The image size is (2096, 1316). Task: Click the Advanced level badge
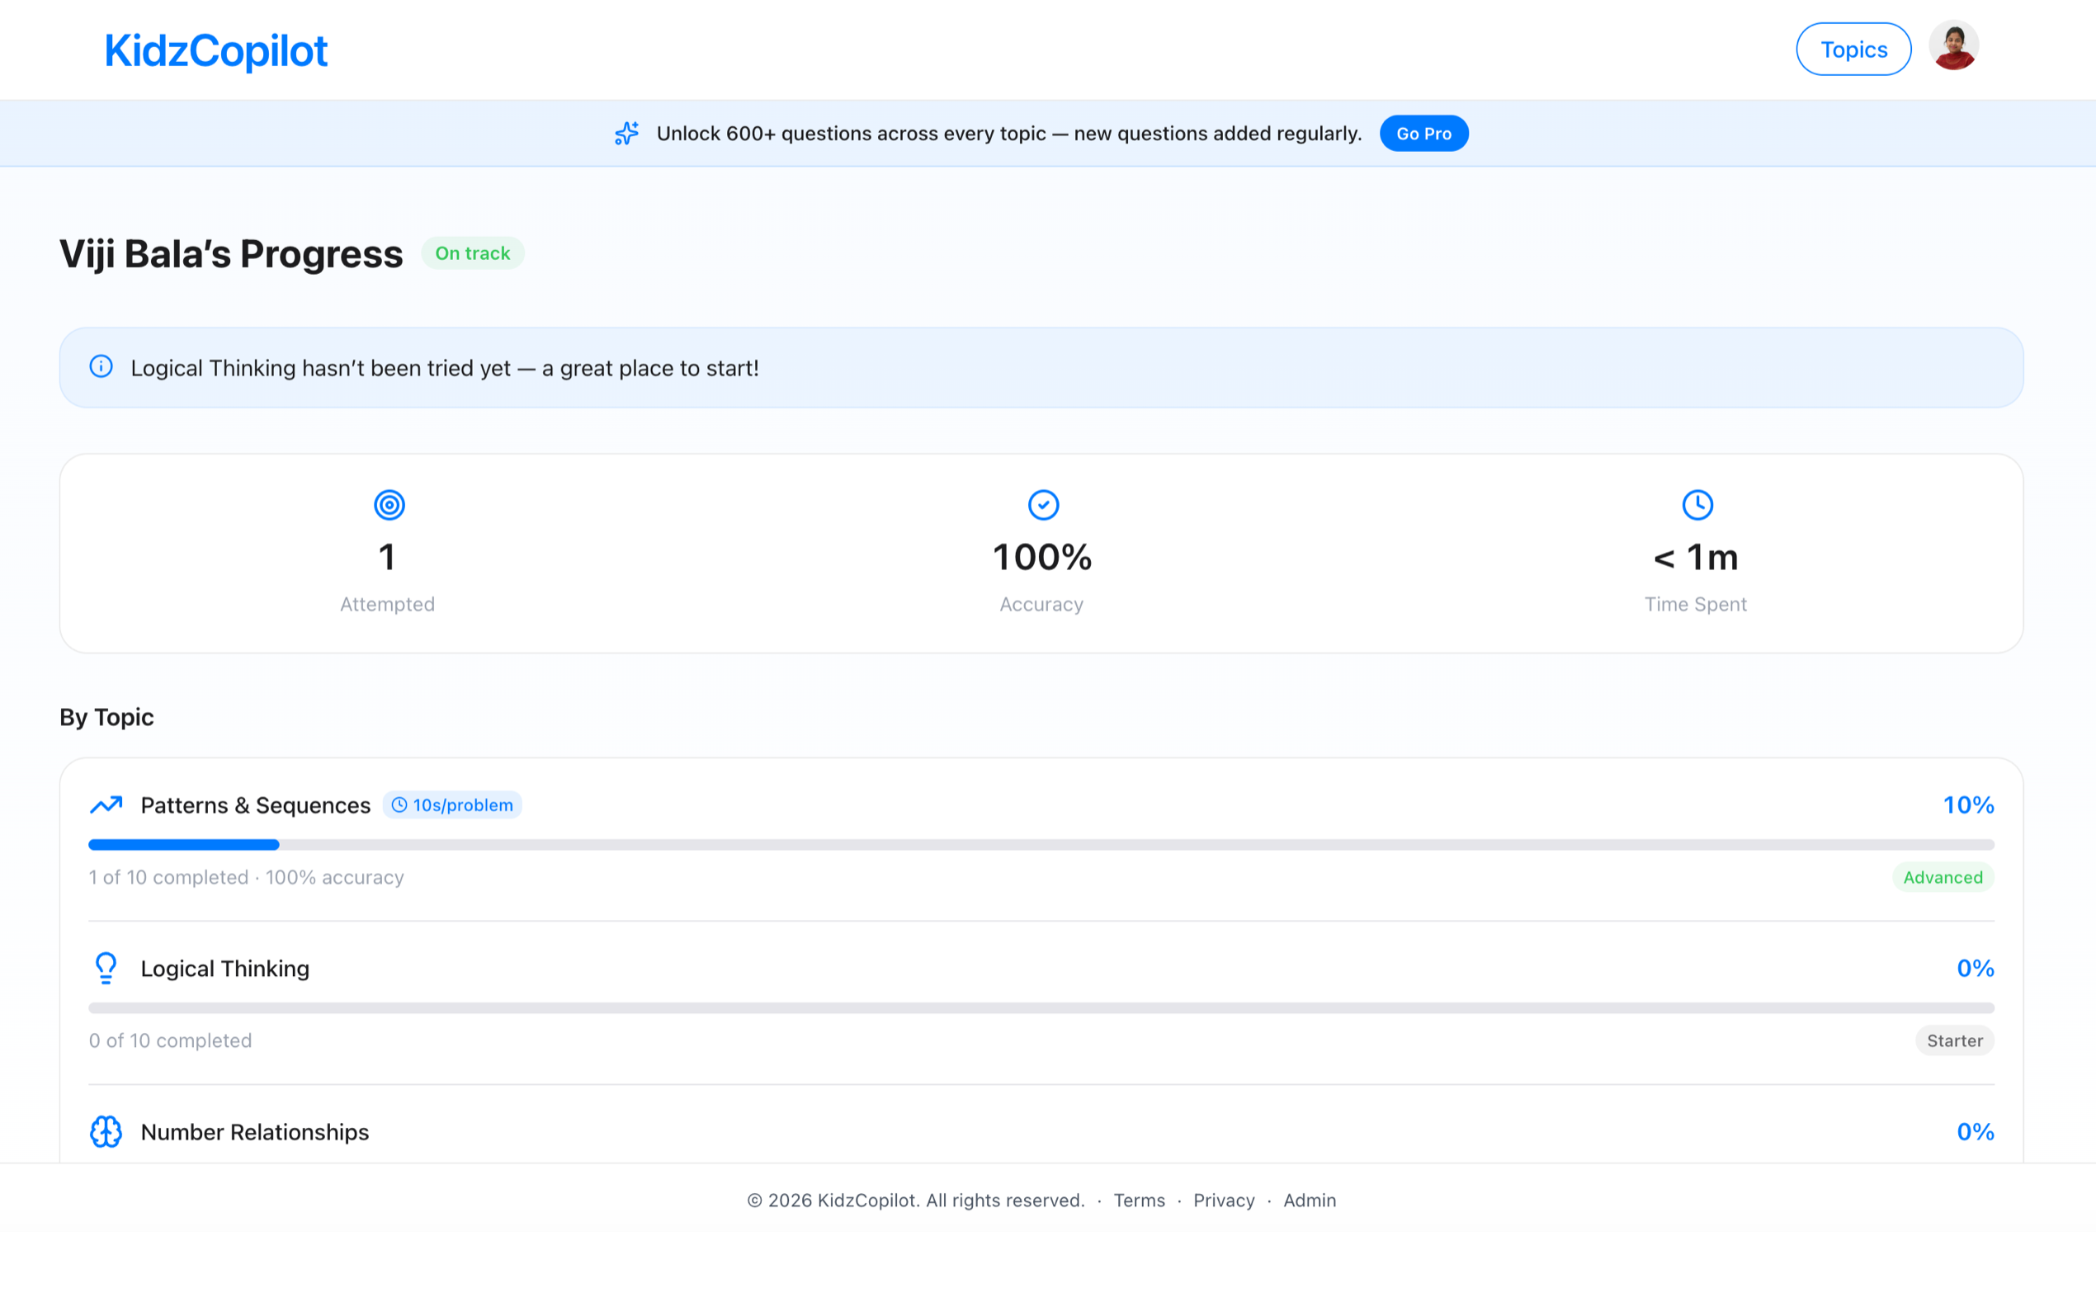point(1942,877)
